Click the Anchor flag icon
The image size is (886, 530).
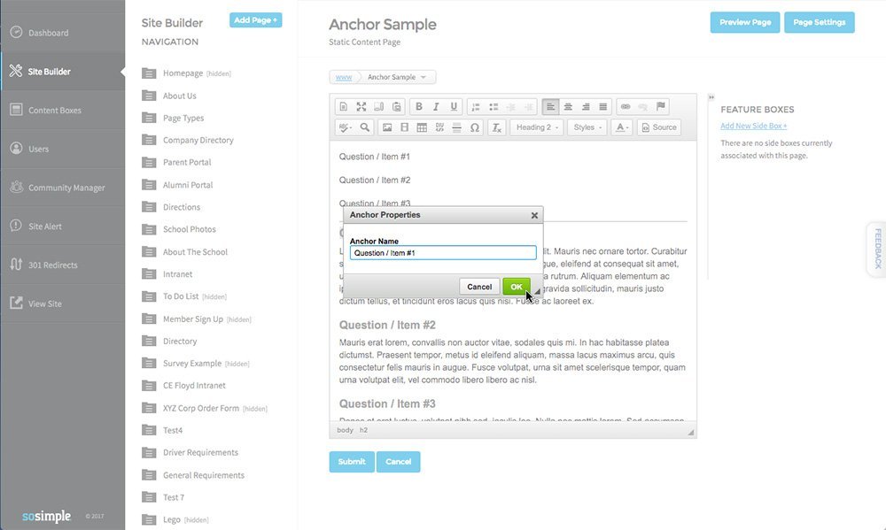click(661, 106)
